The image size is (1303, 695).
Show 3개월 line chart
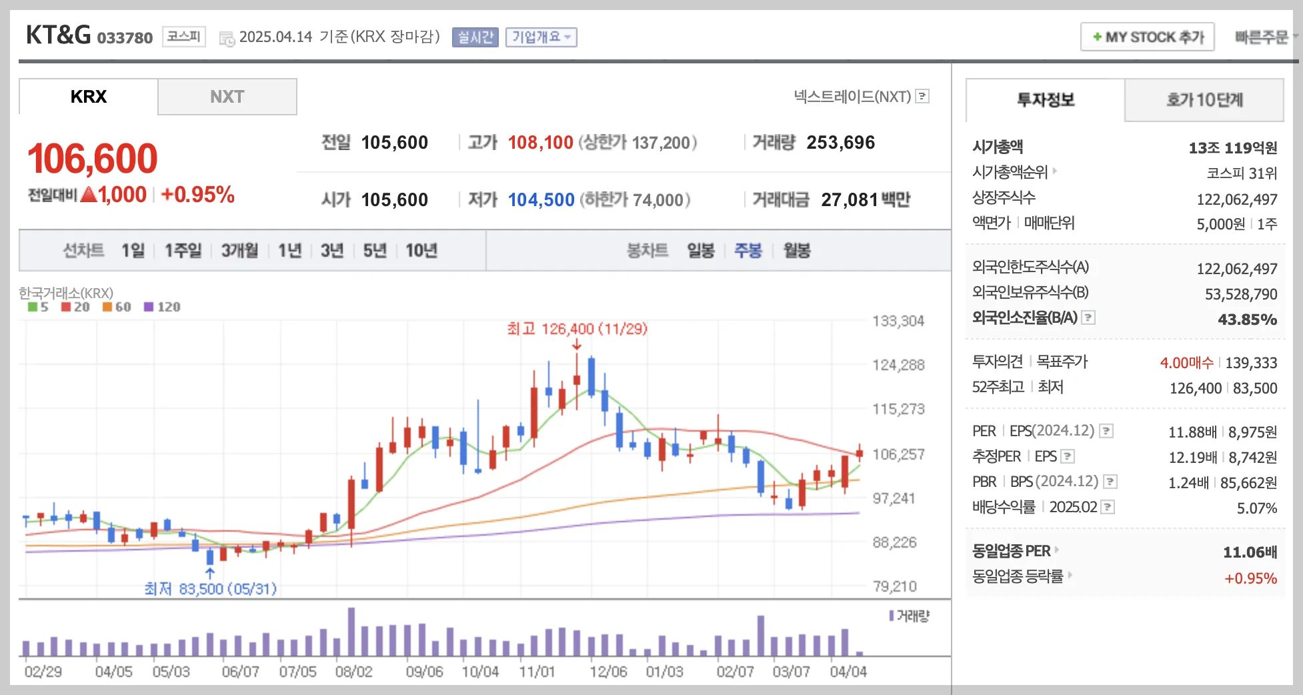[239, 251]
